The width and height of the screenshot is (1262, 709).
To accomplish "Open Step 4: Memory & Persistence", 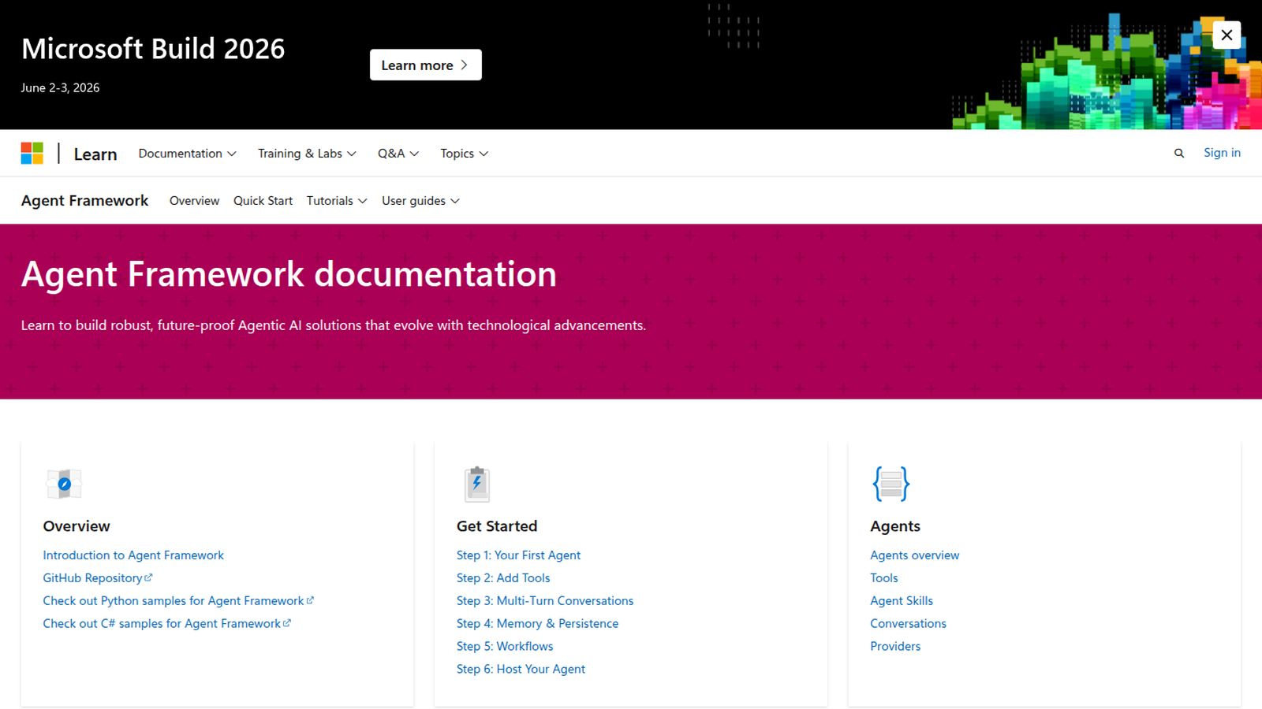I will click(537, 624).
